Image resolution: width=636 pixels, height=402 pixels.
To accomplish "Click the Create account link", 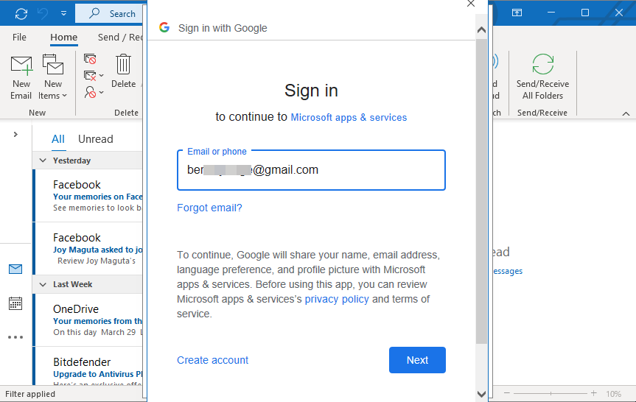I will click(212, 360).
